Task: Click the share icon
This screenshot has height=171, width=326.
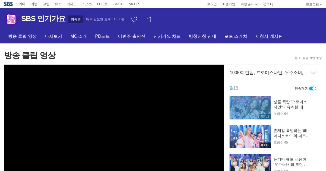Action: click(x=148, y=20)
